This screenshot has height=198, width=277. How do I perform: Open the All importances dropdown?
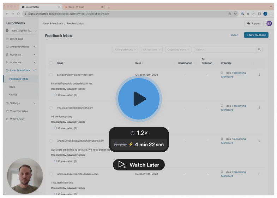(125, 49)
